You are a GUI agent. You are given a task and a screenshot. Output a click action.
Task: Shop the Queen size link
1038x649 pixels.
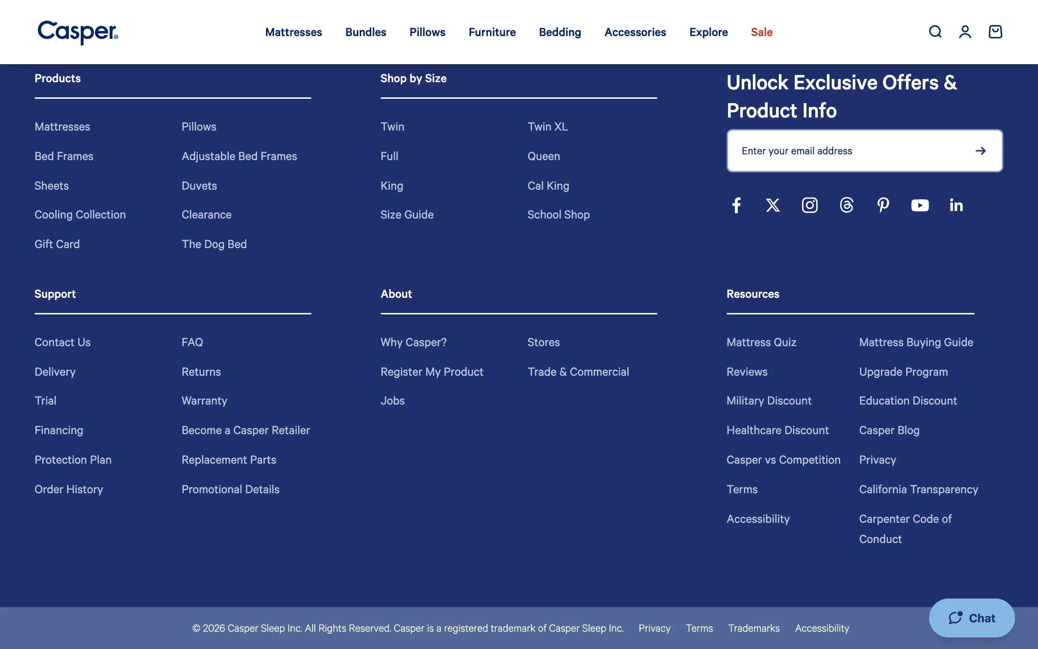pos(544,156)
